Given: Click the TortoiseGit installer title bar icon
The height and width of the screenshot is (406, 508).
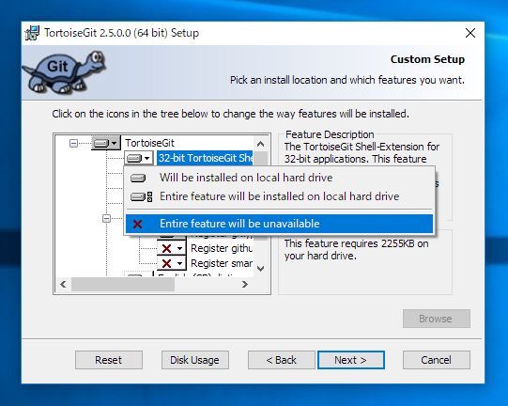Looking at the screenshot, I should 33,33.
